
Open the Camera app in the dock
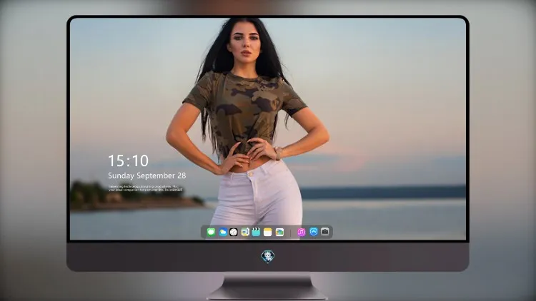pyautogui.click(x=325, y=232)
